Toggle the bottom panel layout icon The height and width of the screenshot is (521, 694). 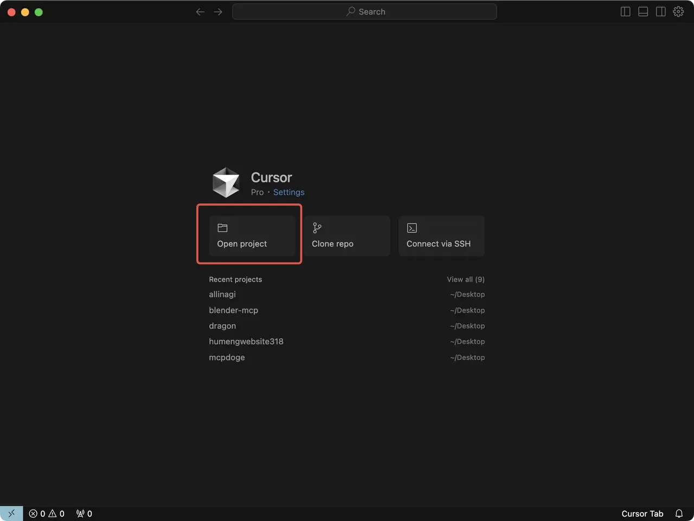point(643,11)
